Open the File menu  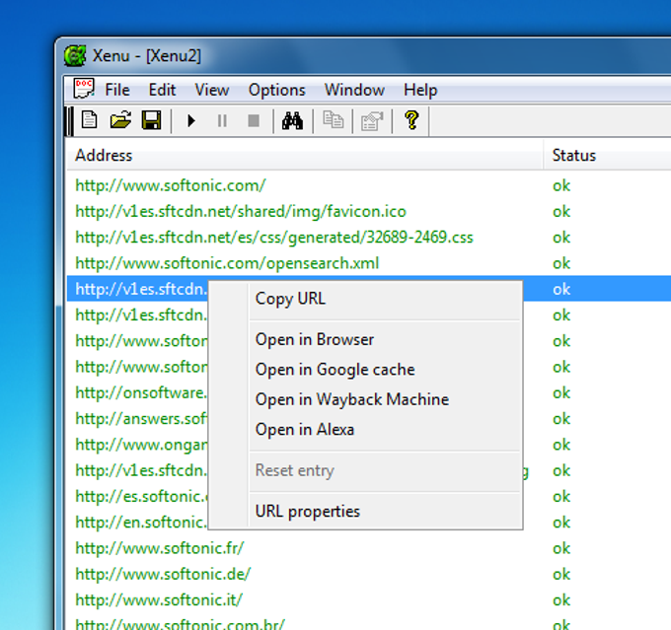coord(117,90)
